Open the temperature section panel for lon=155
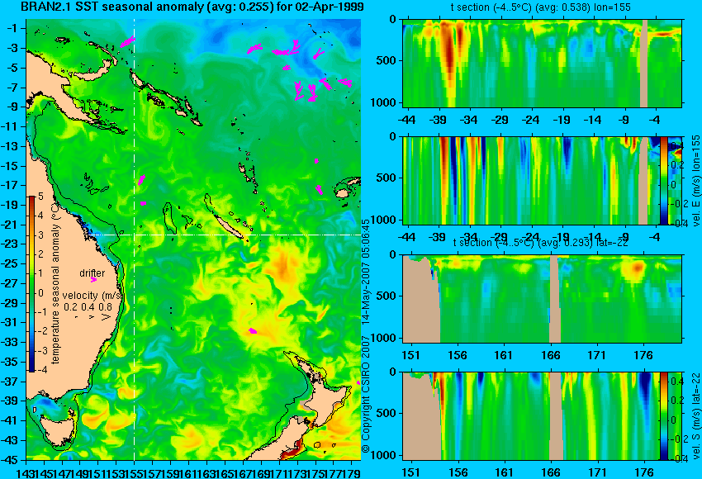 [542, 63]
